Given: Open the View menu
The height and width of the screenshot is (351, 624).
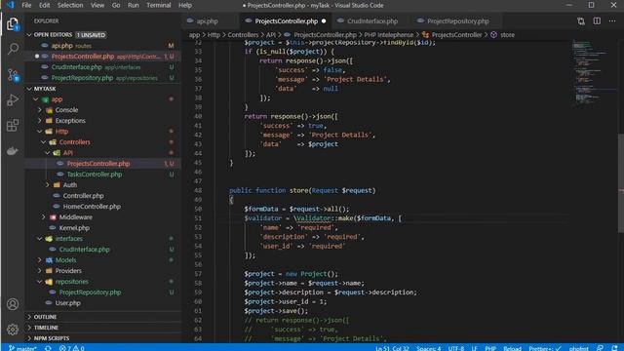Looking at the screenshot, I should (97, 5).
